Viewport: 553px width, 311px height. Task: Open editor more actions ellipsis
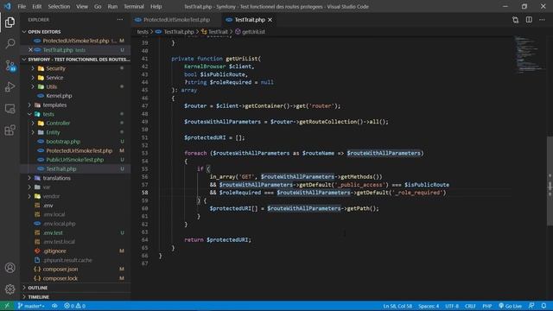(x=542, y=20)
